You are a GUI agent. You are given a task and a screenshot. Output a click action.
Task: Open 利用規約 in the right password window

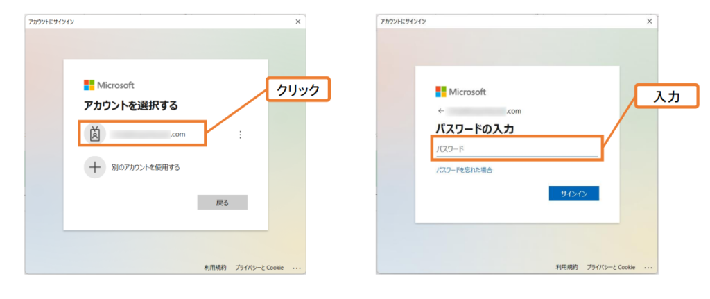[x=567, y=268]
